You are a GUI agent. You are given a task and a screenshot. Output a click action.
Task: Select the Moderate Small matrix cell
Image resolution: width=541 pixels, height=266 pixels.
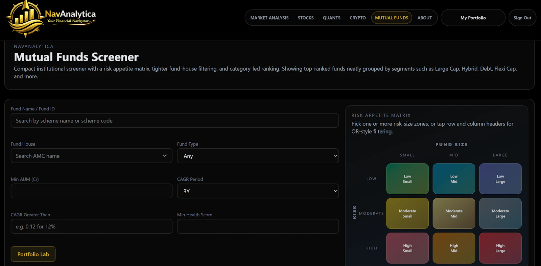[407, 214]
